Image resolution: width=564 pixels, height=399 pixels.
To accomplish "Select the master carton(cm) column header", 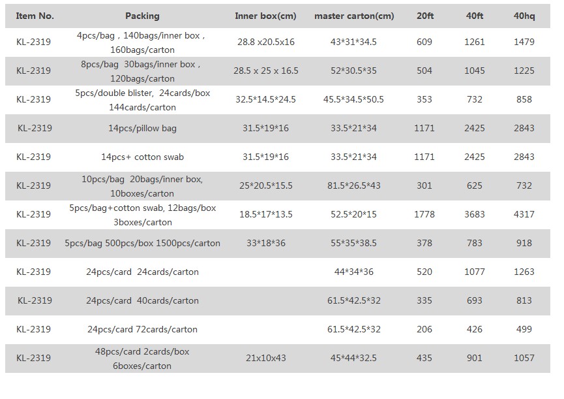I will coord(354,16).
